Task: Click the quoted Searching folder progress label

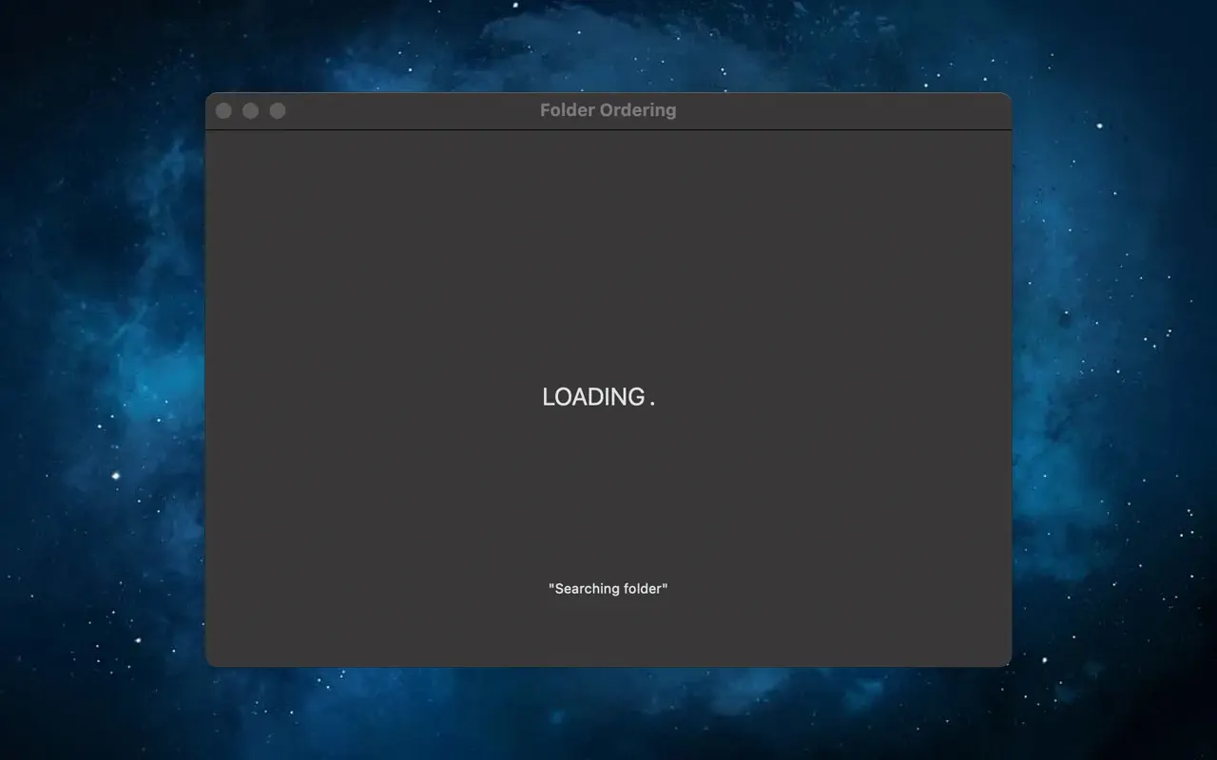Action: point(608,588)
